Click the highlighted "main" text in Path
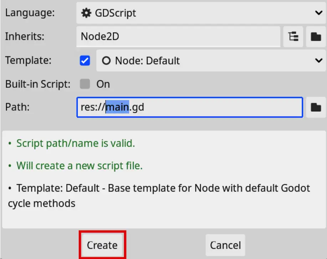 pos(117,107)
